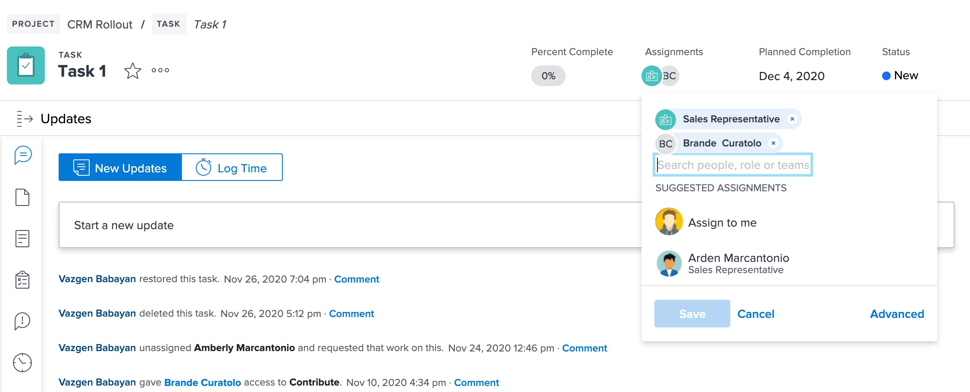Click the 0% Percent Complete pill
This screenshot has width=970, height=392.
[x=548, y=76]
